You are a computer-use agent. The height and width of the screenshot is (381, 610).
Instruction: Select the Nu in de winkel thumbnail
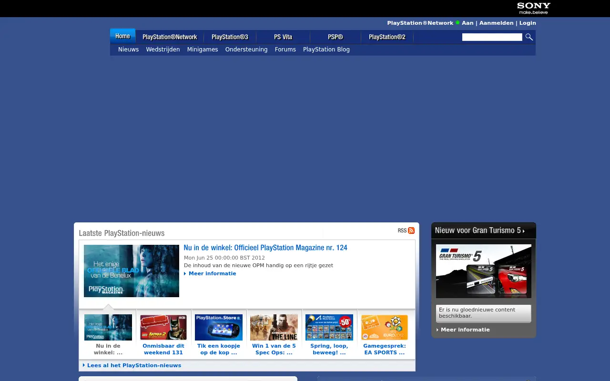pos(108,327)
